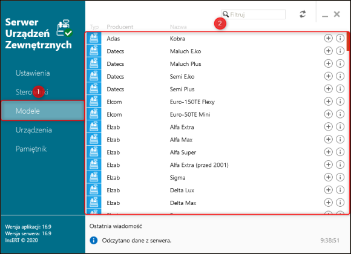Show info for Euro-50TE Mini
The width and height of the screenshot is (351, 254).
pyautogui.click(x=340, y=114)
